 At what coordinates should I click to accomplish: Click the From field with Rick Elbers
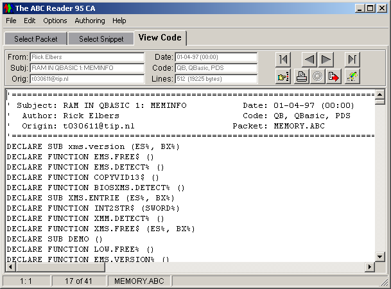(x=87, y=57)
